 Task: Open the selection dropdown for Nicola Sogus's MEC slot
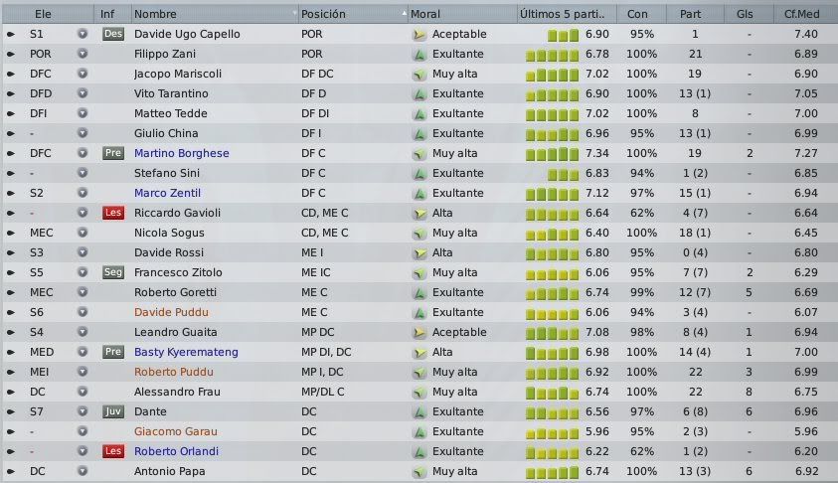point(83,233)
